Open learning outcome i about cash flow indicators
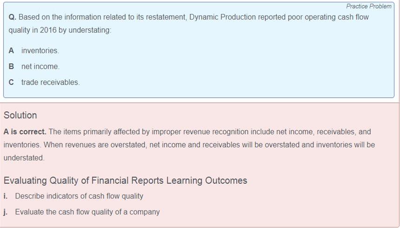The width and height of the screenshot is (400, 228). click(73, 196)
